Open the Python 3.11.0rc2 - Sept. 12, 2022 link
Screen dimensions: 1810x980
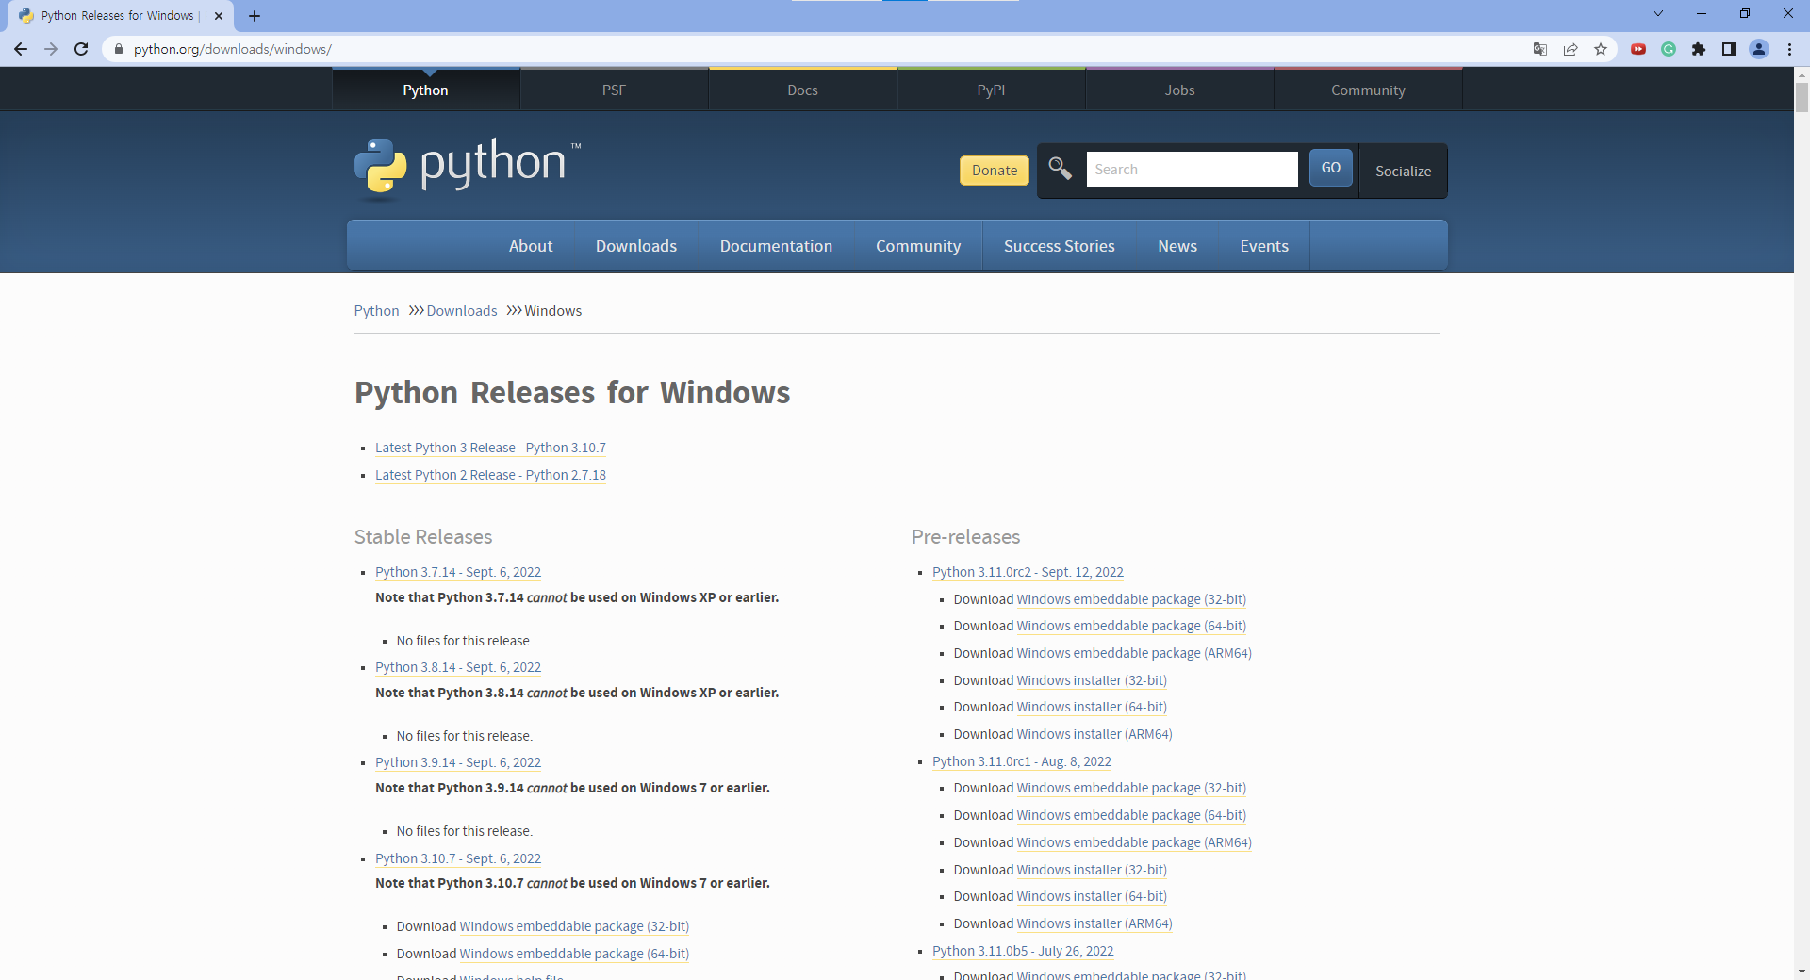click(x=1028, y=572)
